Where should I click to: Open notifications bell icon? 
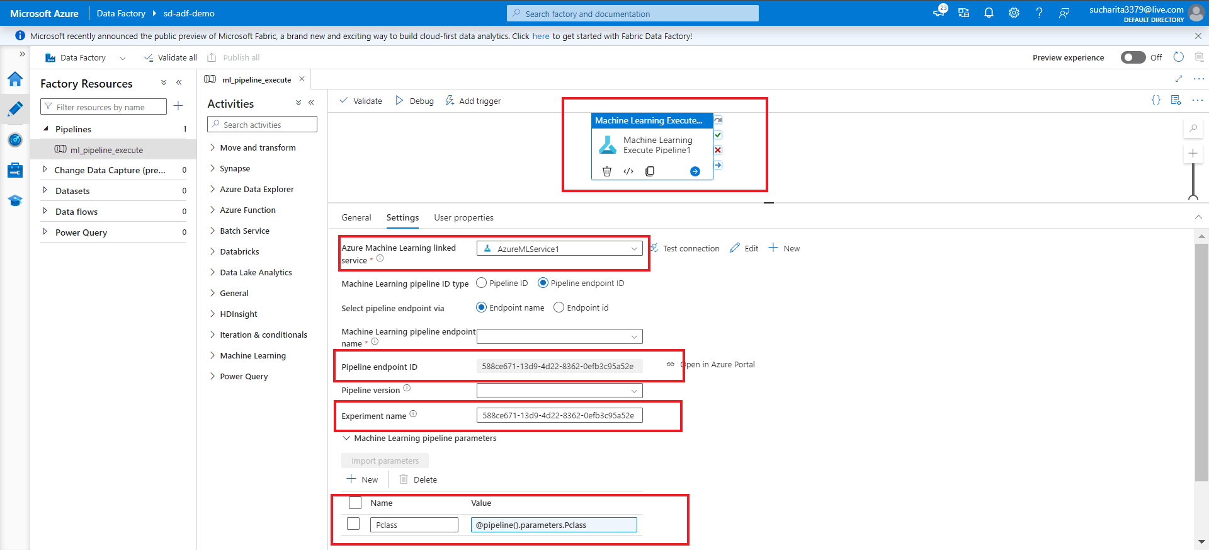[x=989, y=13]
